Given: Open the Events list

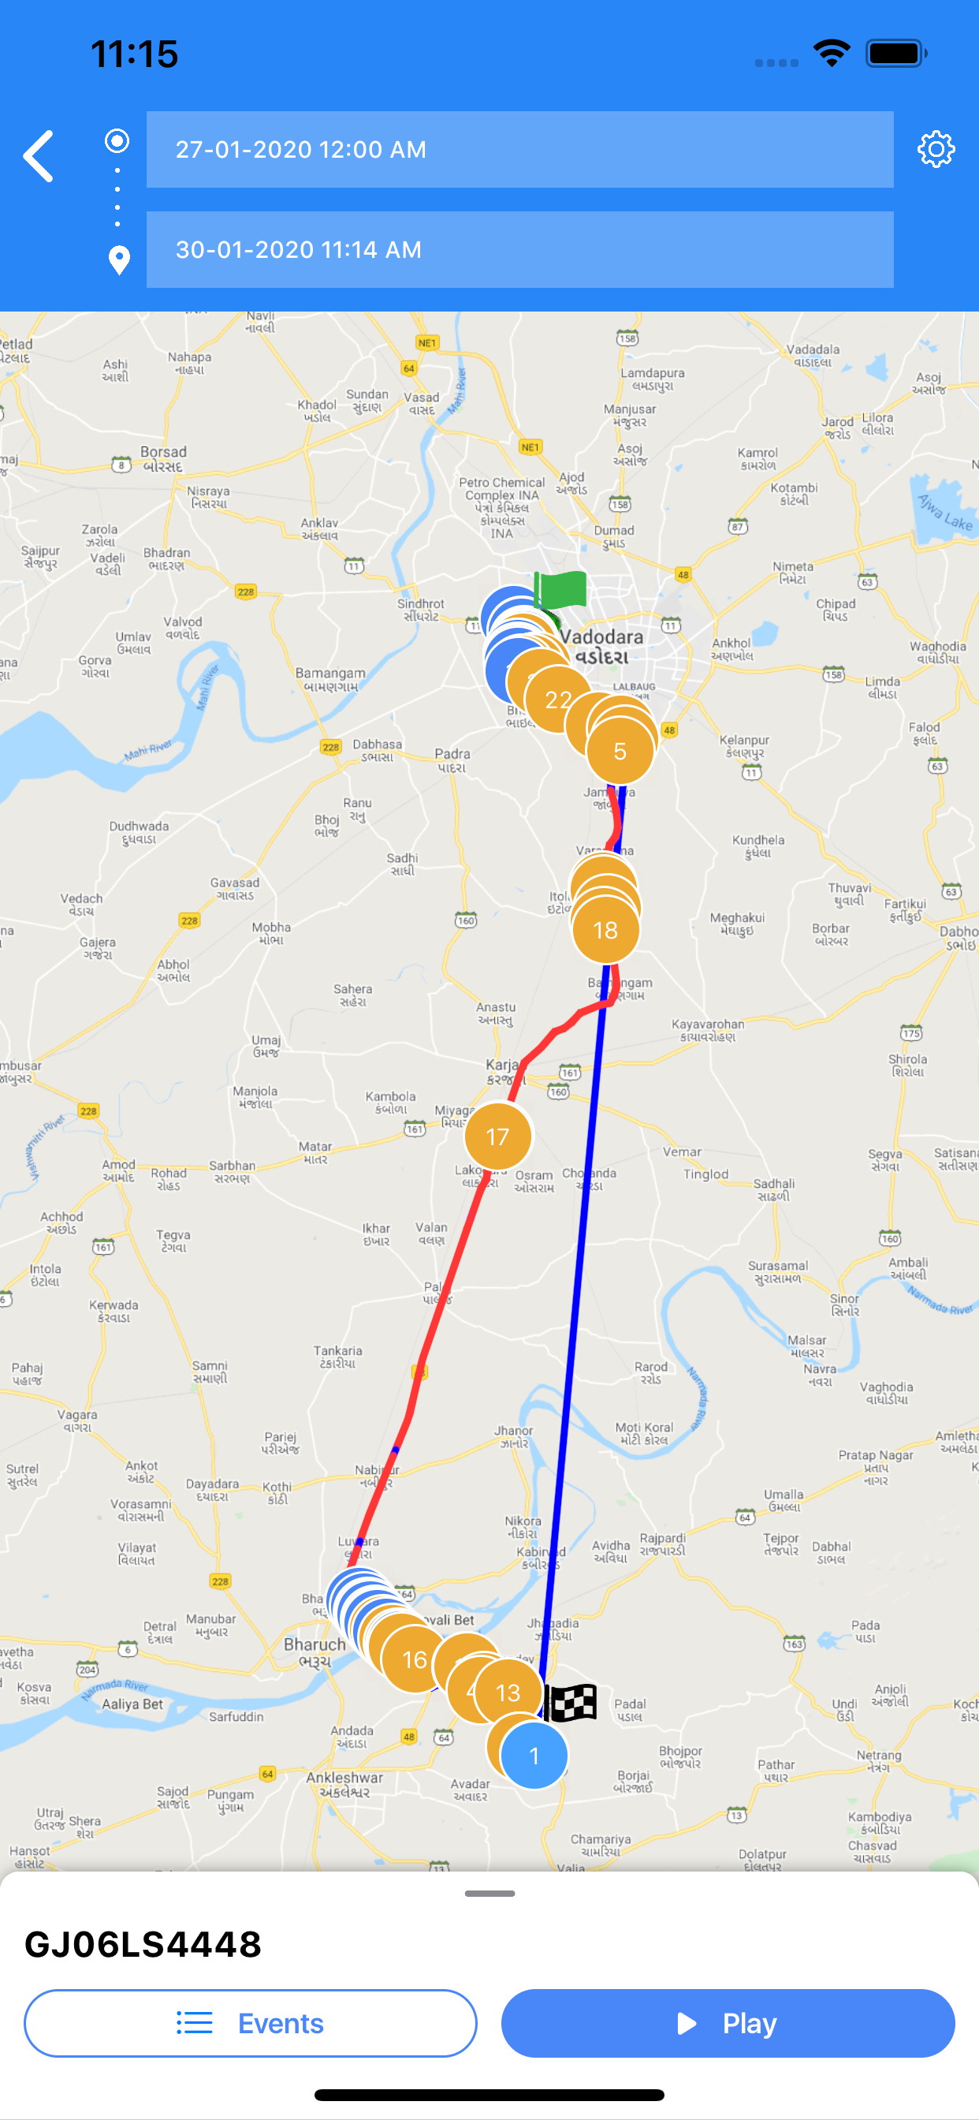Looking at the screenshot, I should 250,2023.
